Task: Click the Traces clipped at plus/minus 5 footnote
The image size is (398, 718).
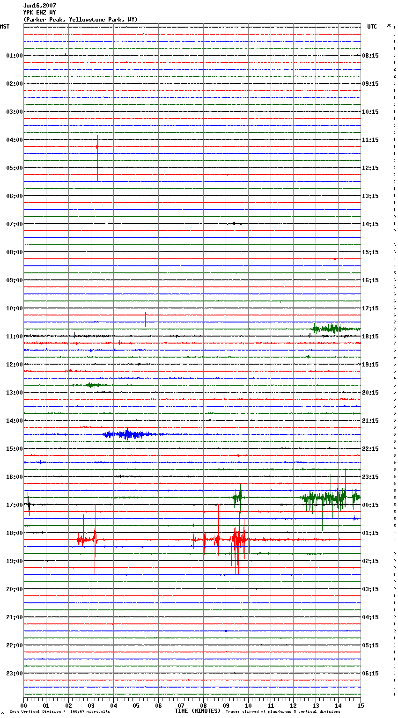Action: point(283,712)
